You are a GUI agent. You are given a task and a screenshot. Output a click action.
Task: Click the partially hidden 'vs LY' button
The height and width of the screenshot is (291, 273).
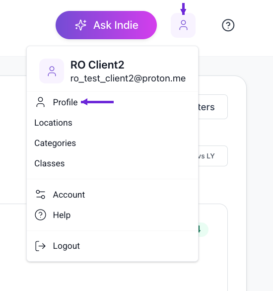click(213, 156)
